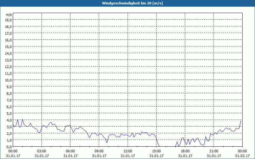Select the 3,0 y-axis value
The height and width of the screenshot is (159, 255).
[9, 127]
